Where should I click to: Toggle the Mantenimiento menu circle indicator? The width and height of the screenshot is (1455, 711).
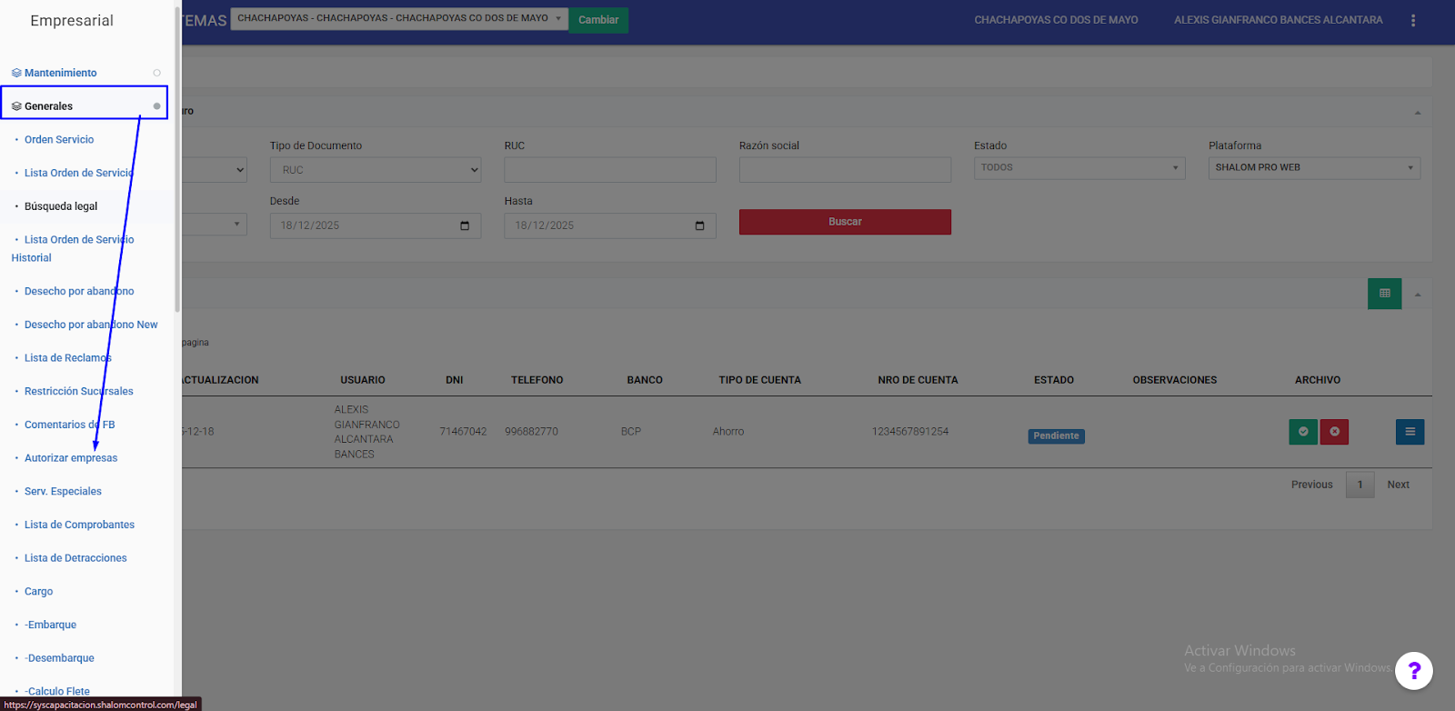156,73
